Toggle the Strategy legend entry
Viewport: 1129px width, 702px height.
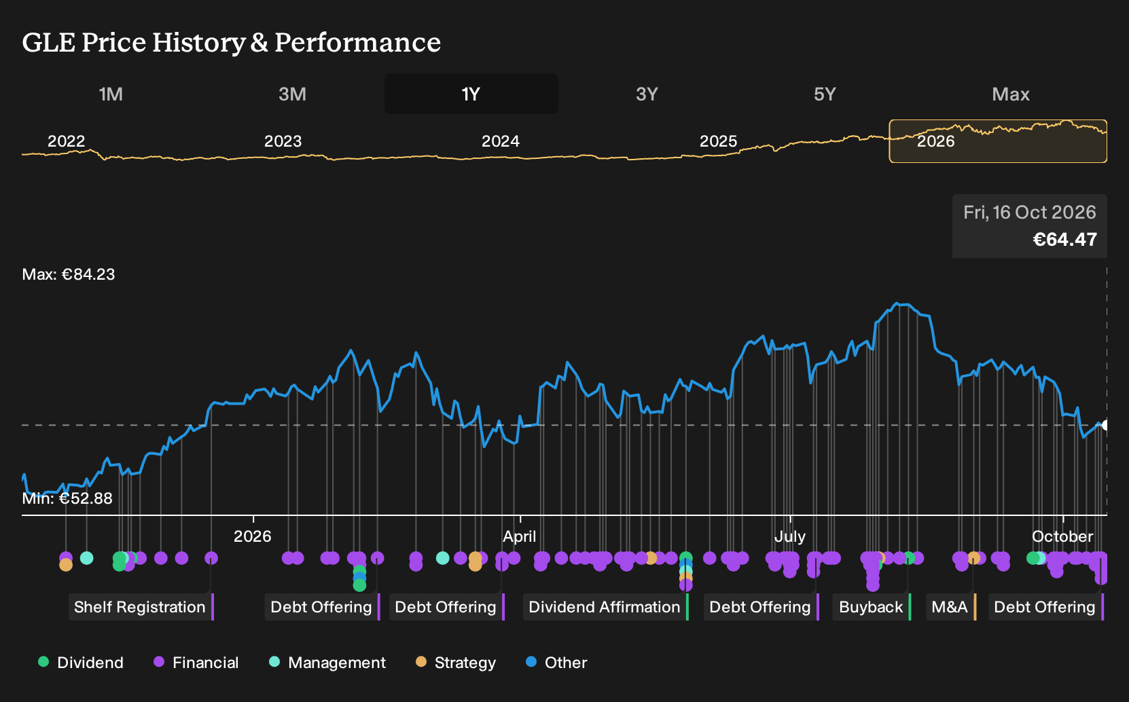click(x=456, y=663)
